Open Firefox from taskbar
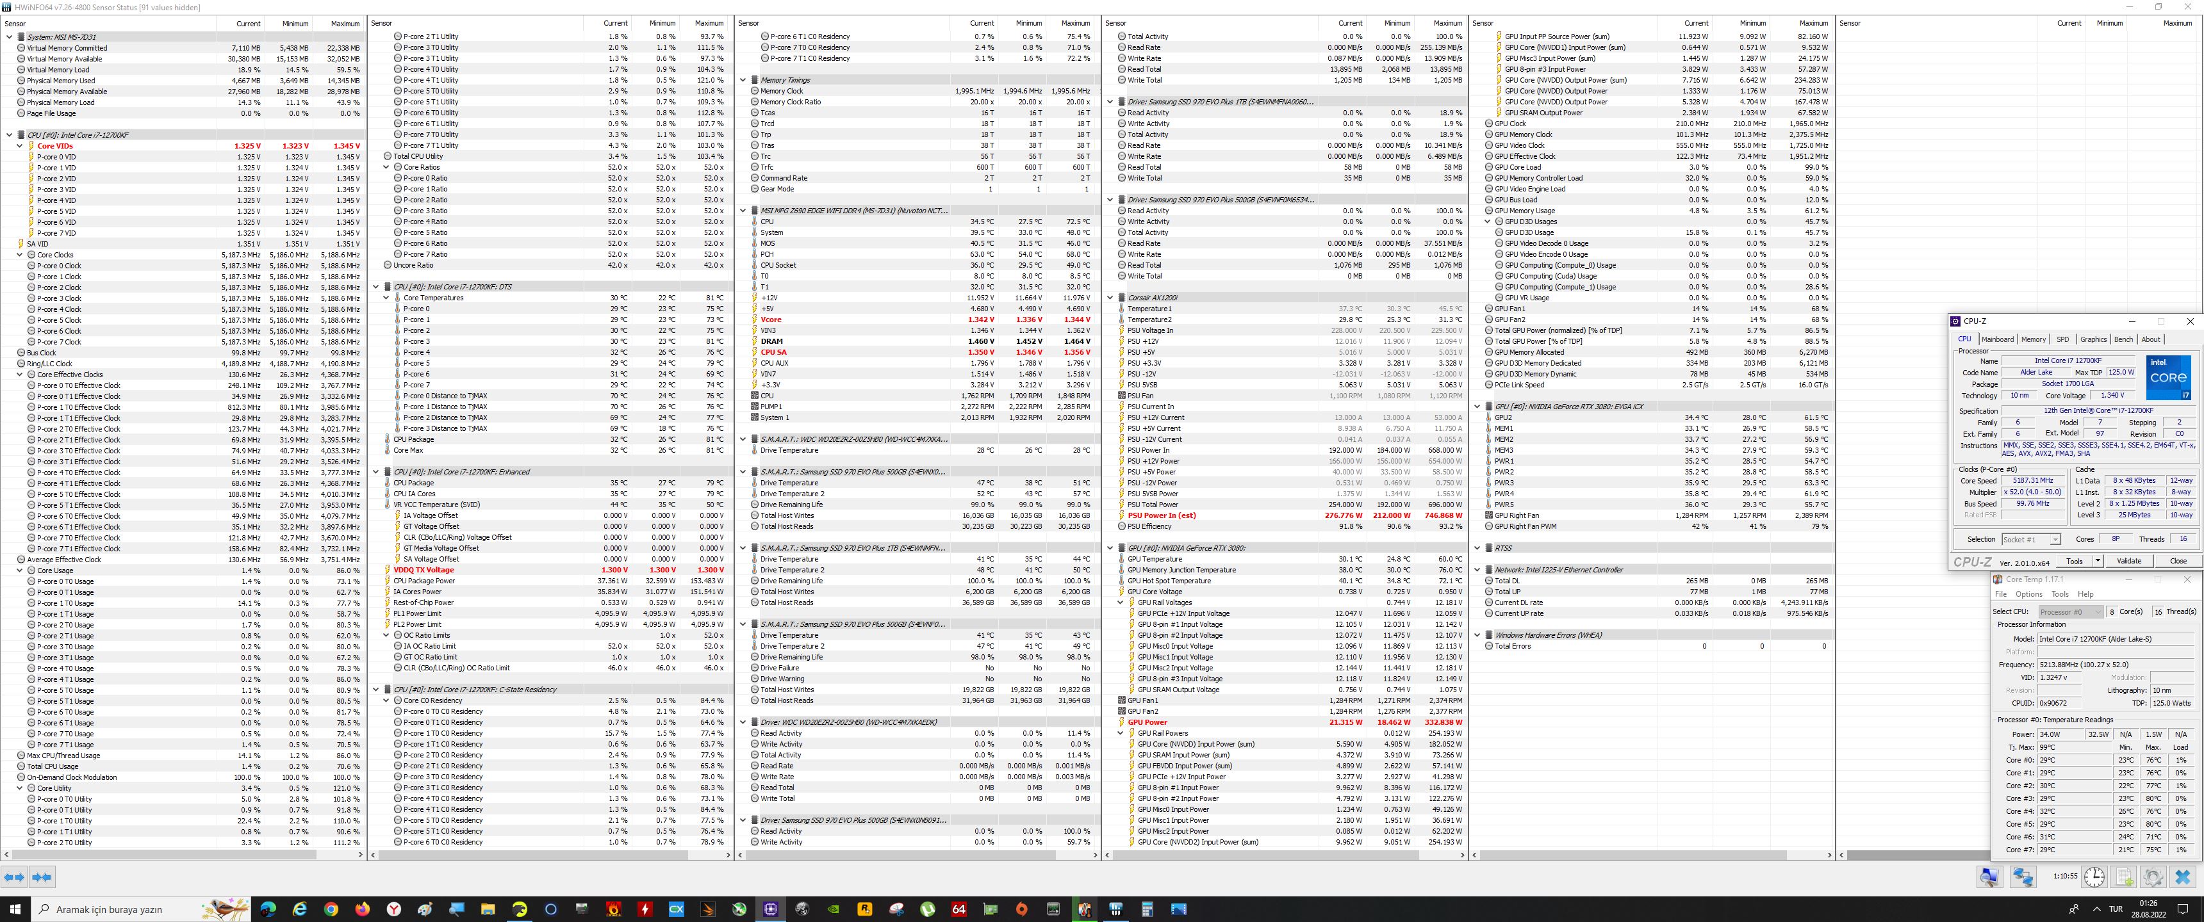Screen dimensions: 2204x922 (363, 909)
